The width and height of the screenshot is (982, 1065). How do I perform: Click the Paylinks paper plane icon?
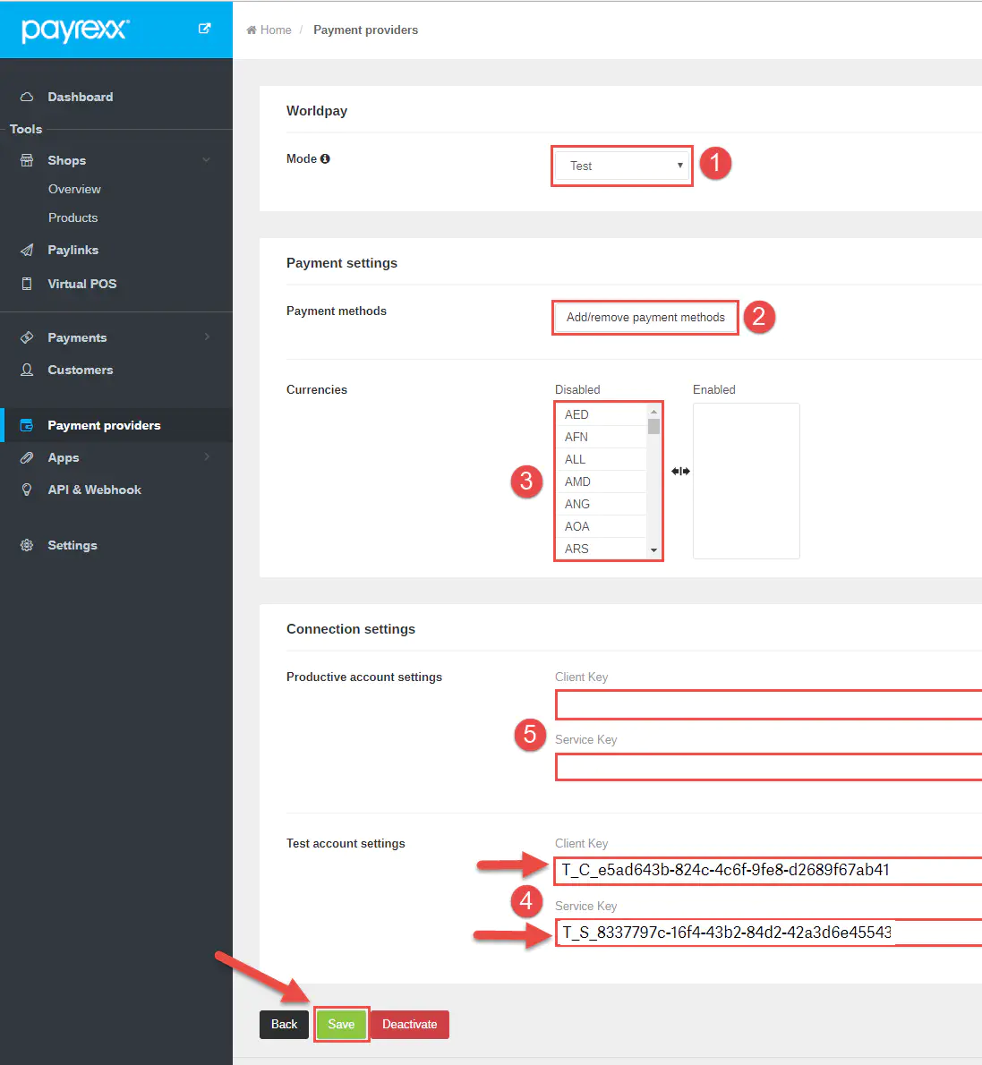point(27,251)
